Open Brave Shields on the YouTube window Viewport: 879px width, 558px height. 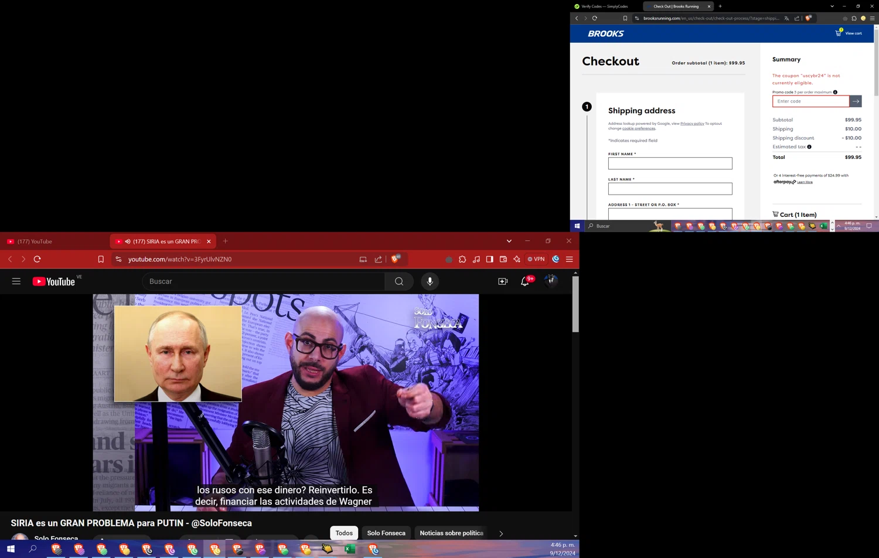pos(396,258)
